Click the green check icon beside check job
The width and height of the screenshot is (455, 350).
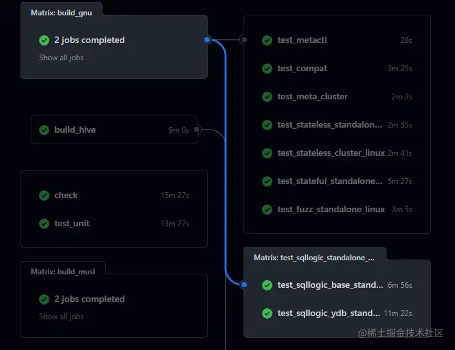[x=44, y=196]
